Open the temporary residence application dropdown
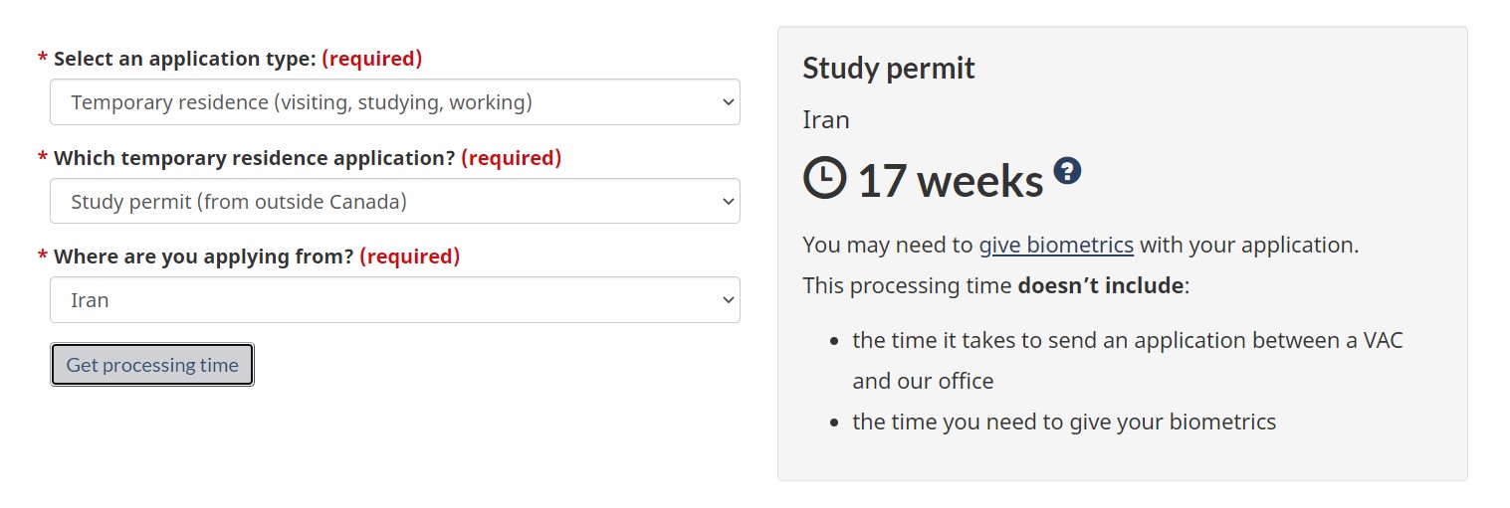This screenshot has width=1510, height=508. click(395, 201)
